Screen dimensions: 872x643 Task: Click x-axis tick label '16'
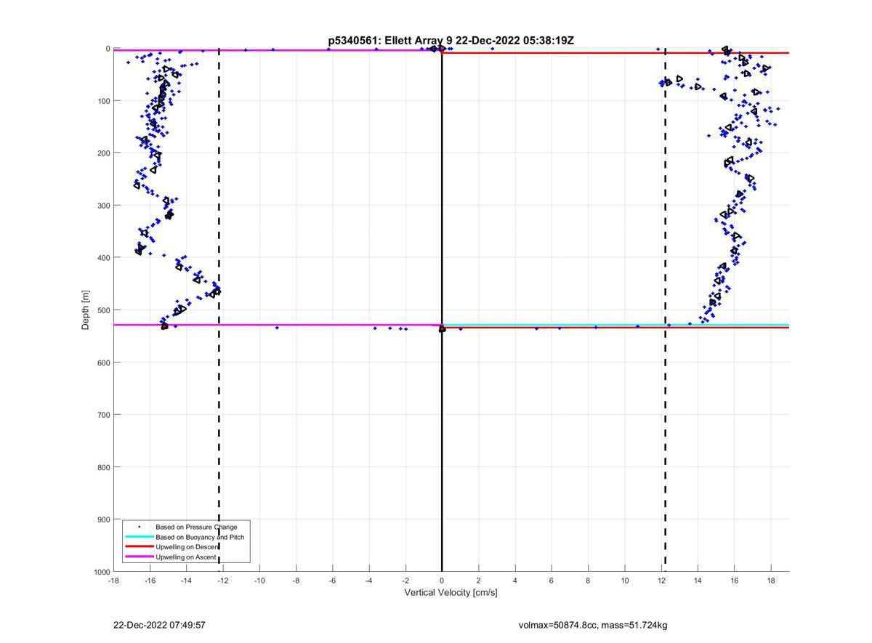click(734, 581)
